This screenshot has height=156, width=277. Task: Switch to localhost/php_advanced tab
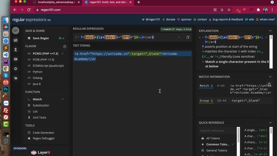pos(57,2)
